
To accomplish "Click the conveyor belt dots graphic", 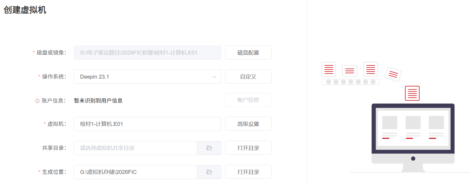I will pos(351,82).
